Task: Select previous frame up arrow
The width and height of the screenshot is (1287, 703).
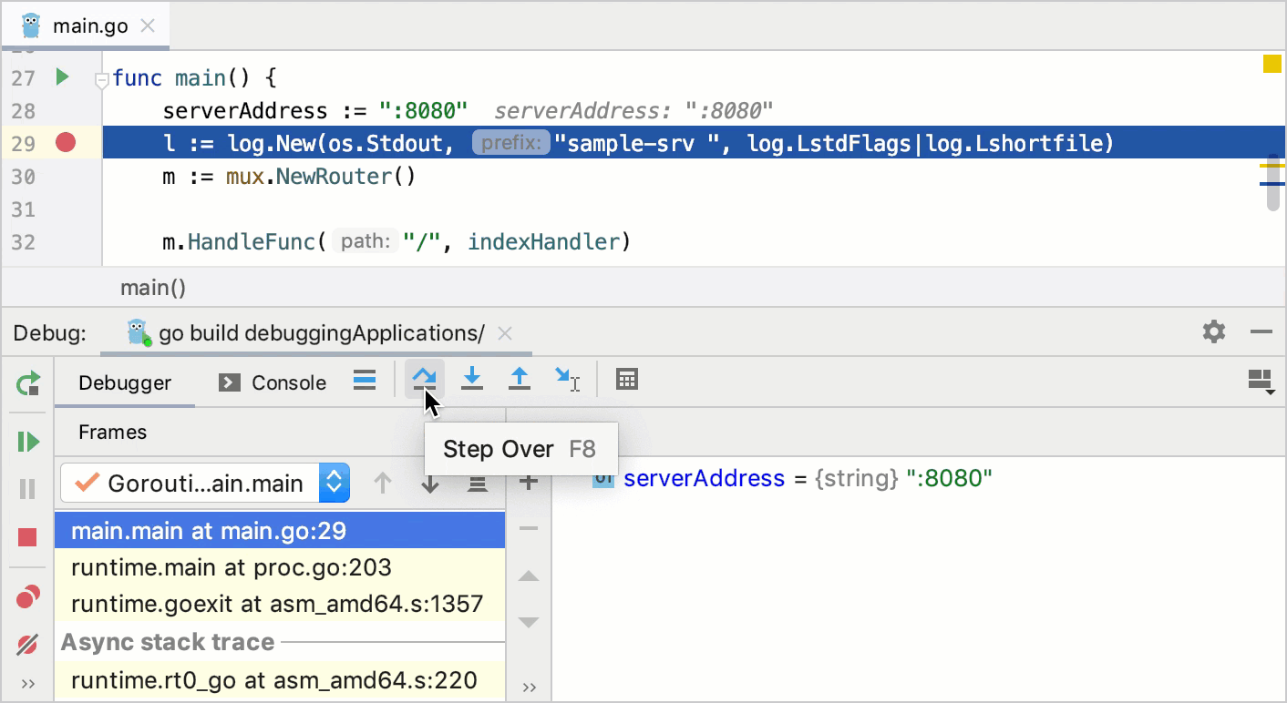Action: [x=384, y=484]
